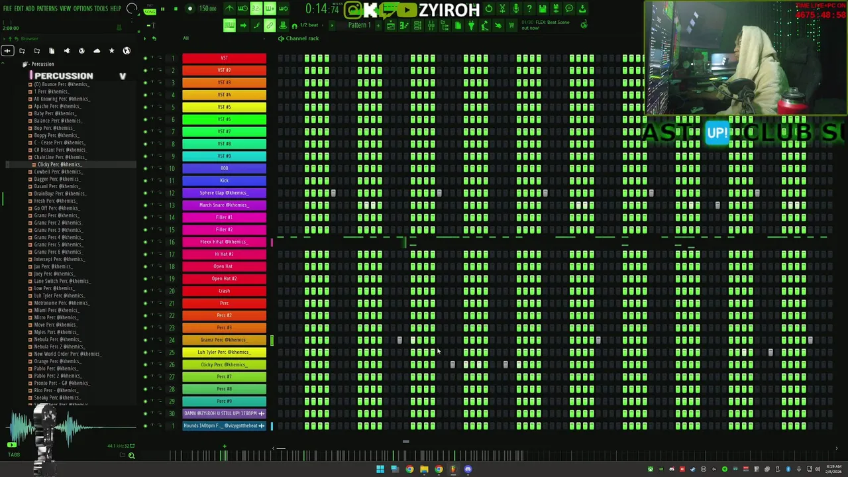Viewport: 848px width, 477px height.
Task: Click the TAGS label in browser
Action: 13,455
